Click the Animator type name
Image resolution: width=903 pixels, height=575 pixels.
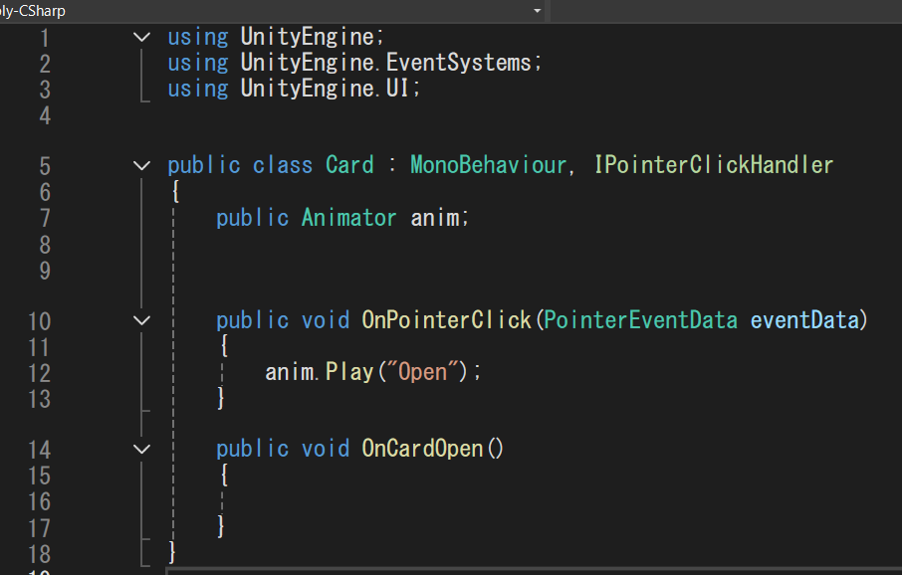(348, 217)
